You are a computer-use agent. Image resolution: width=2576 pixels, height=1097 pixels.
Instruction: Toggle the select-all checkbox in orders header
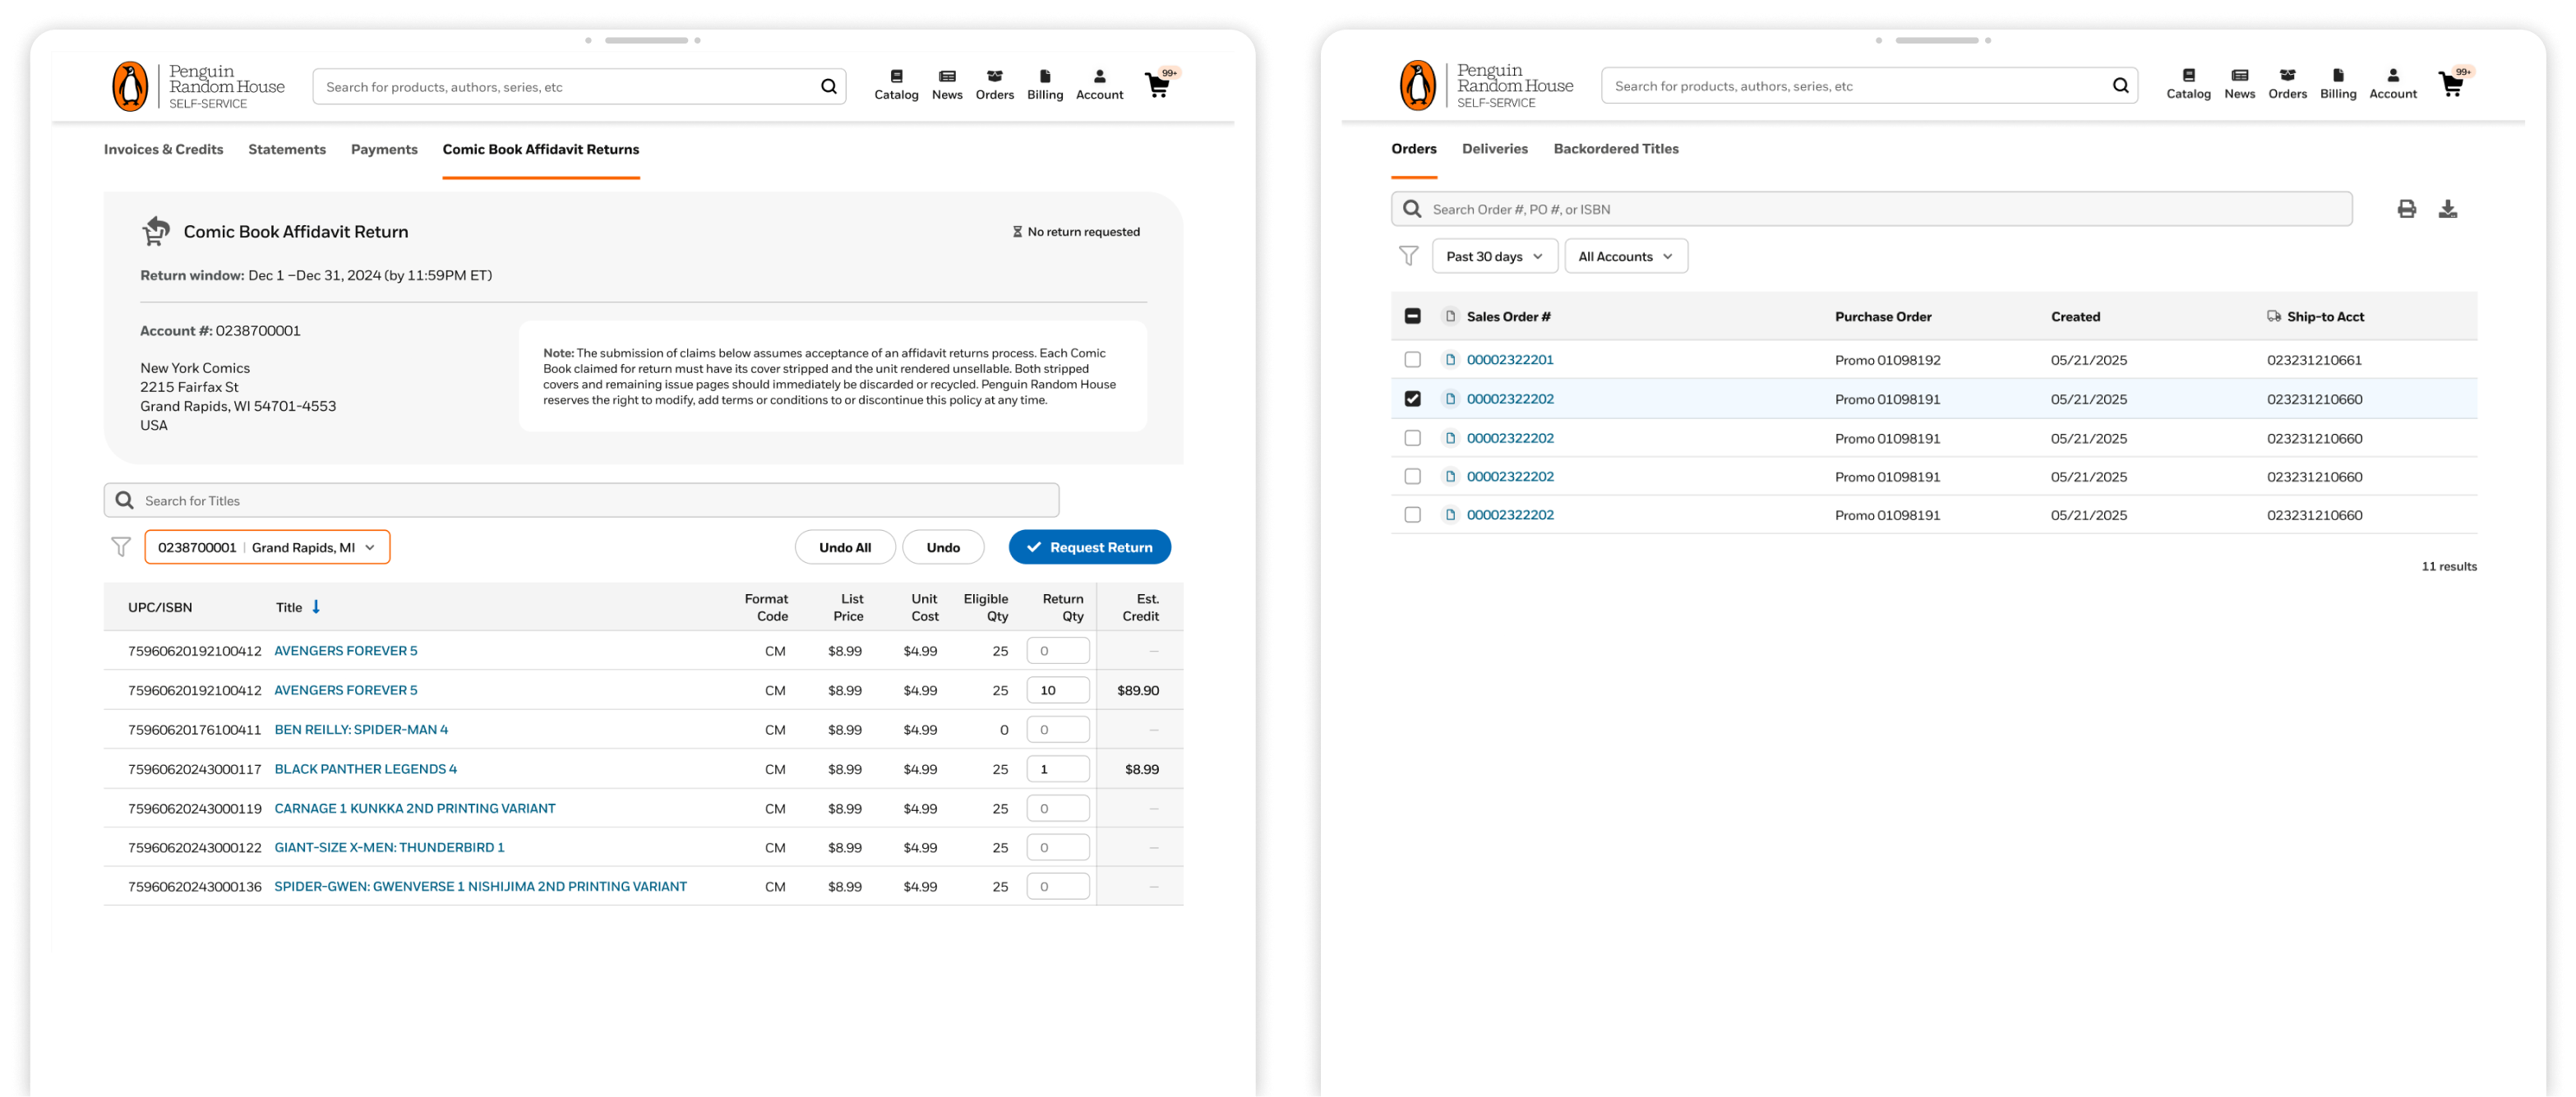click(1412, 316)
